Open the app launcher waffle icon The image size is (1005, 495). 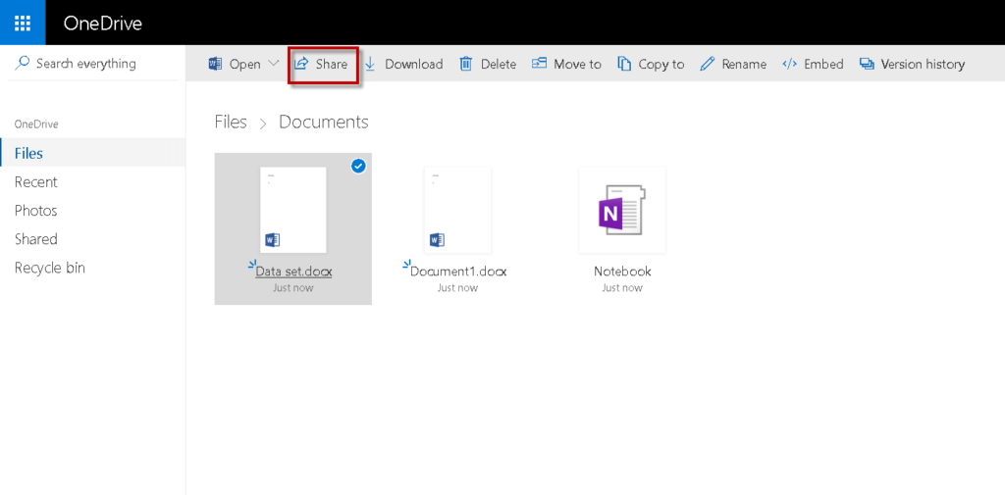pyautogui.click(x=23, y=24)
